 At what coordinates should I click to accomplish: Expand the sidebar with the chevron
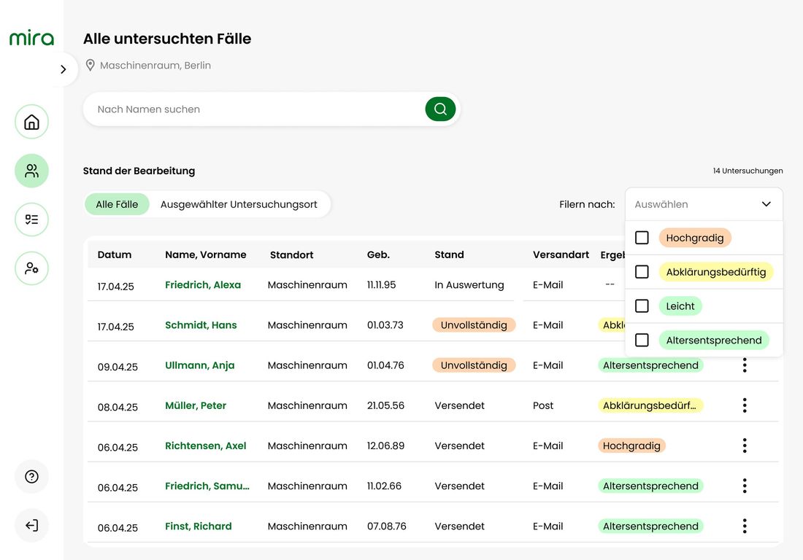tap(64, 69)
